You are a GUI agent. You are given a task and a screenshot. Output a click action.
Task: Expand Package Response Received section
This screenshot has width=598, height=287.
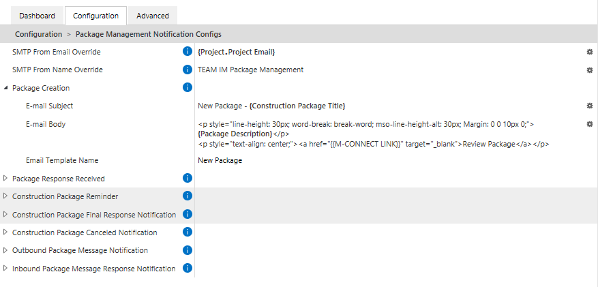pos(6,178)
